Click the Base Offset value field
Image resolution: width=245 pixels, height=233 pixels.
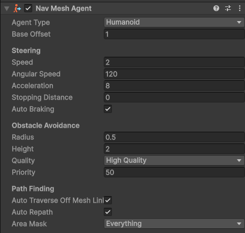pyautogui.click(x=174, y=34)
